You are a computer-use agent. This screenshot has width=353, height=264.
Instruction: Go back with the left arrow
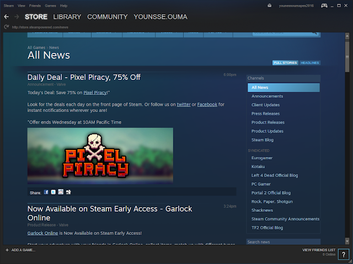(x=6, y=17)
